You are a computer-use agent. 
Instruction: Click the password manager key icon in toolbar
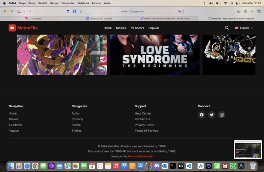tap(68, 11)
